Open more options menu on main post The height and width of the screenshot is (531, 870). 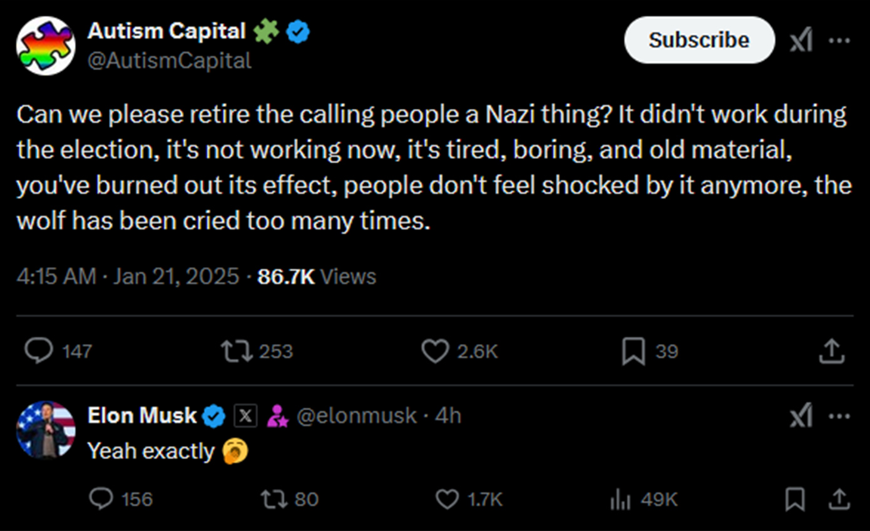[839, 41]
